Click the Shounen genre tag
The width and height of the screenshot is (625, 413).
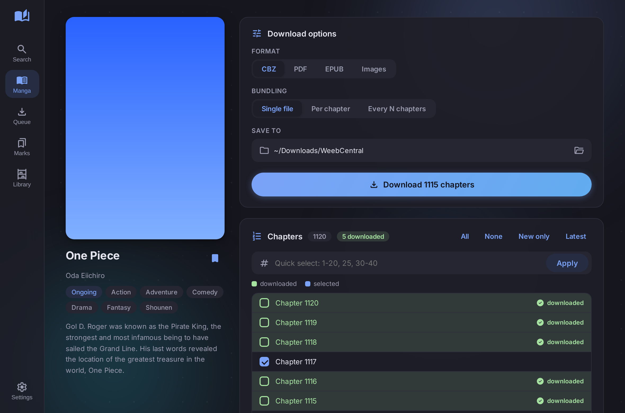tap(159, 307)
